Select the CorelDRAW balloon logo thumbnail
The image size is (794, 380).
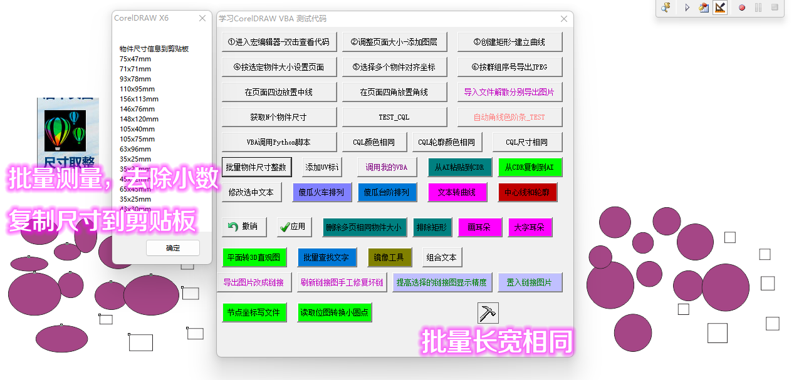click(65, 130)
